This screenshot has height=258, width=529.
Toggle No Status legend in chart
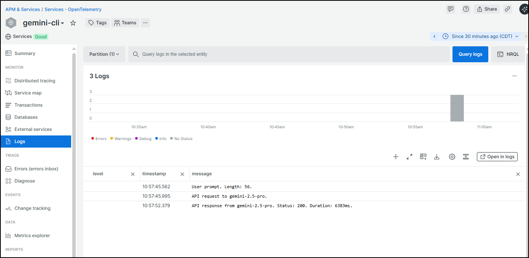pyautogui.click(x=182, y=138)
